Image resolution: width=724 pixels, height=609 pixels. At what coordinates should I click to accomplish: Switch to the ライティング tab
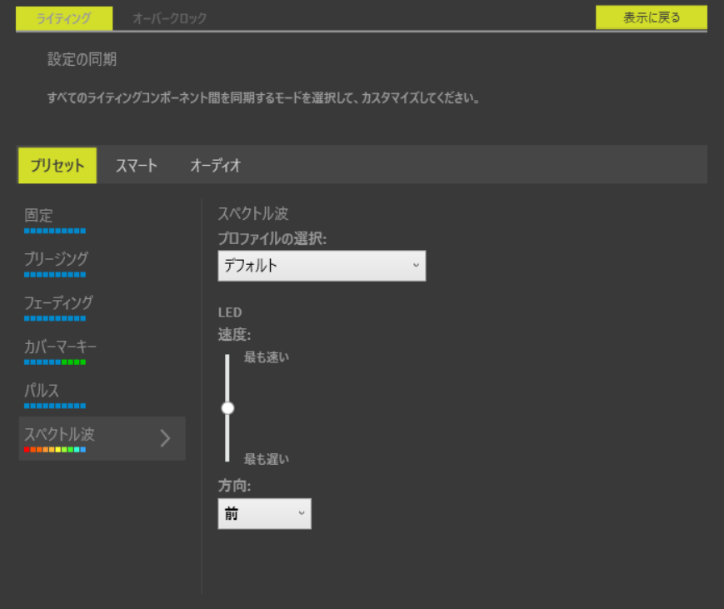coord(64,18)
